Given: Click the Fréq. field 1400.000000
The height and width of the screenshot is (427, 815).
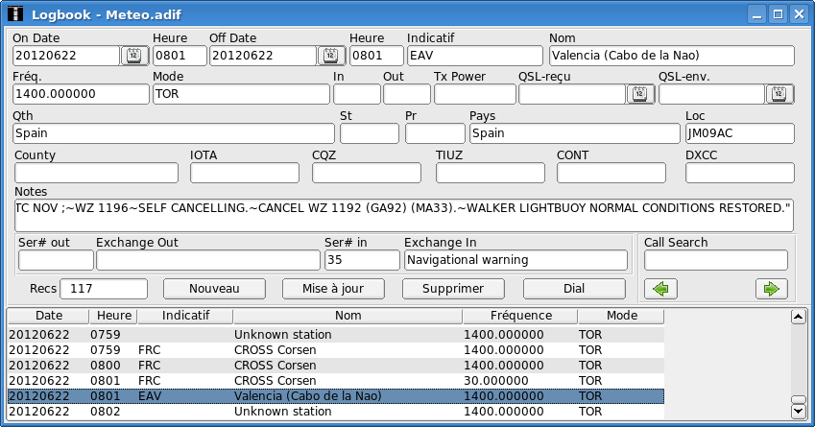Looking at the screenshot, I should coord(81,94).
